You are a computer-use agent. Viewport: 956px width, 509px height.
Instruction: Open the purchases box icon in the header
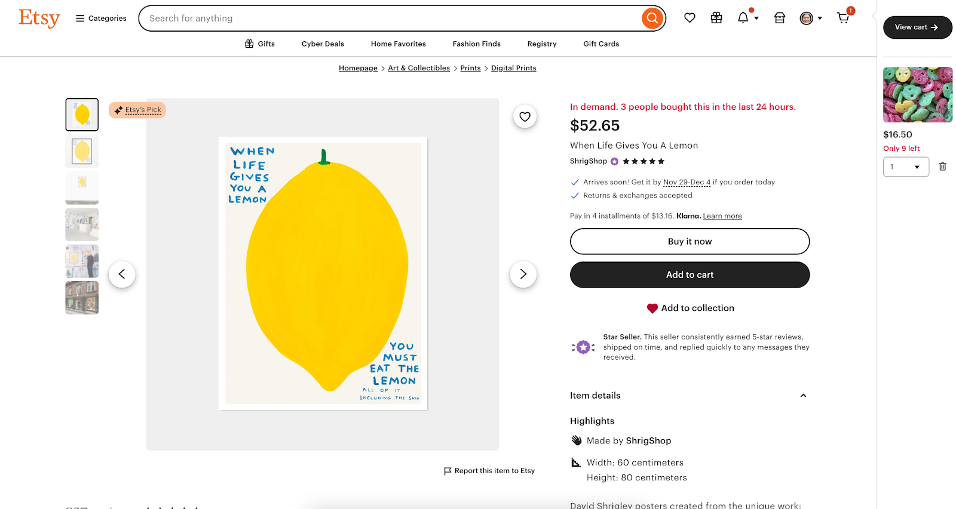tap(779, 18)
